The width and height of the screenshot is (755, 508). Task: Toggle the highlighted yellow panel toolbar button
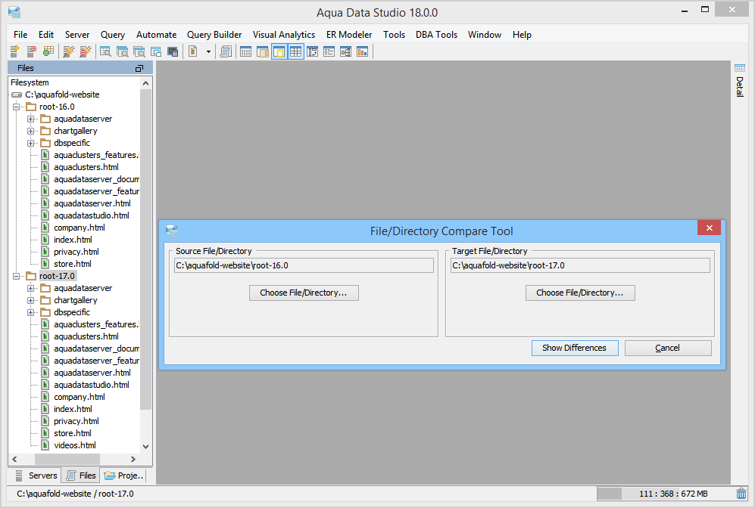coord(279,51)
